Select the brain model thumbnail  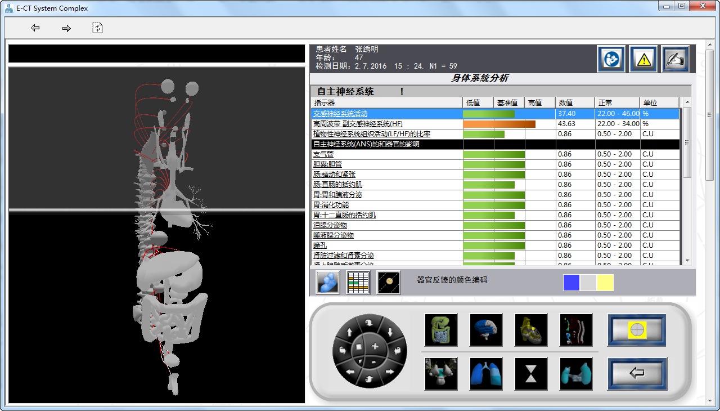tap(486, 330)
